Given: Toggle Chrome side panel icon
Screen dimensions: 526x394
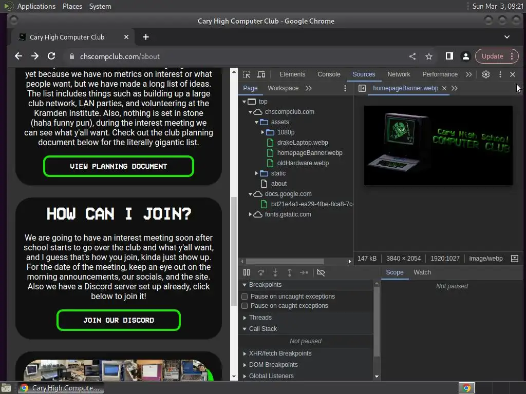Looking at the screenshot, I should point(449,56).
